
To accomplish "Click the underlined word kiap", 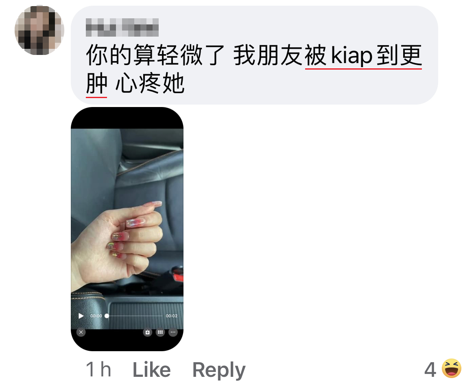I will (352, 55).
